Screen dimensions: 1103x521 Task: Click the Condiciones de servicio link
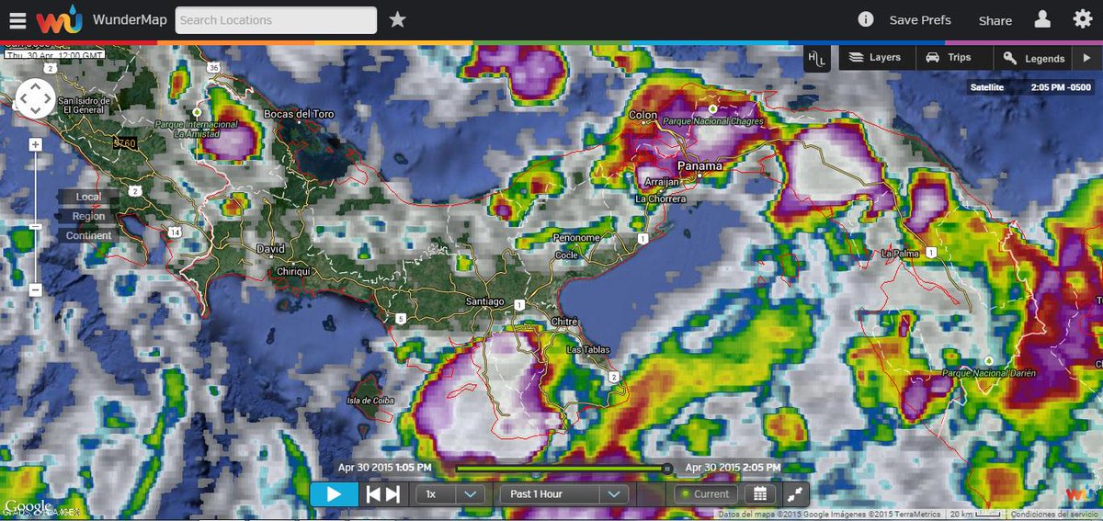pyautogui.click(x=1054, y=515)
